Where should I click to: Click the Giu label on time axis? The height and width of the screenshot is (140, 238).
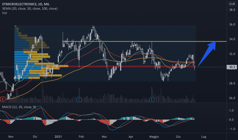coord(178,137)
